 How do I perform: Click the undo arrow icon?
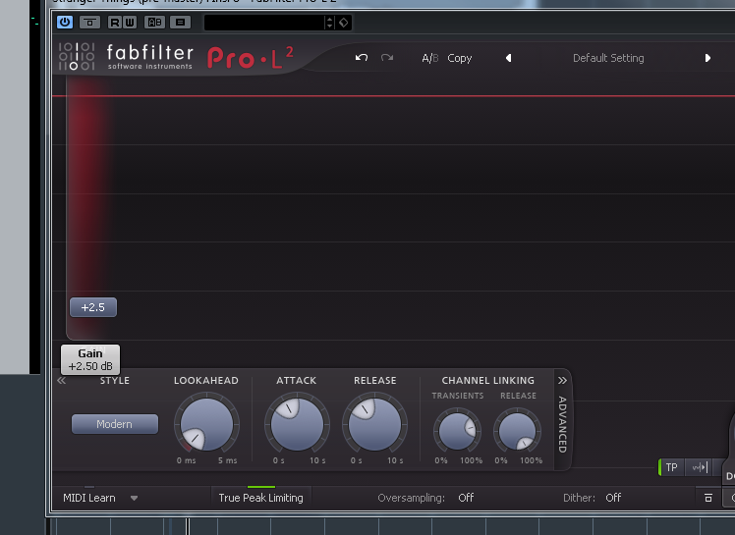tap(362, 58)
